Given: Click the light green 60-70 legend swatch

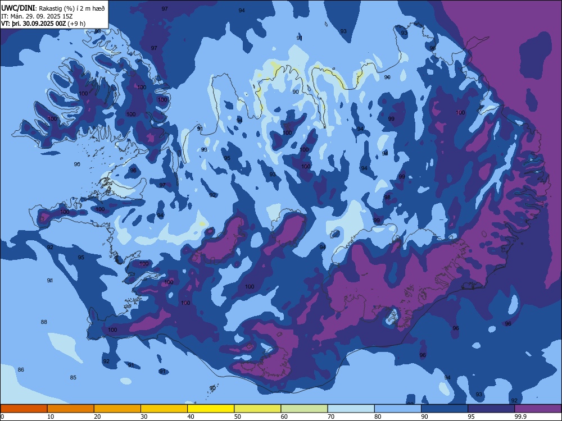Looking at the screenshot, I should coord(304,409).
